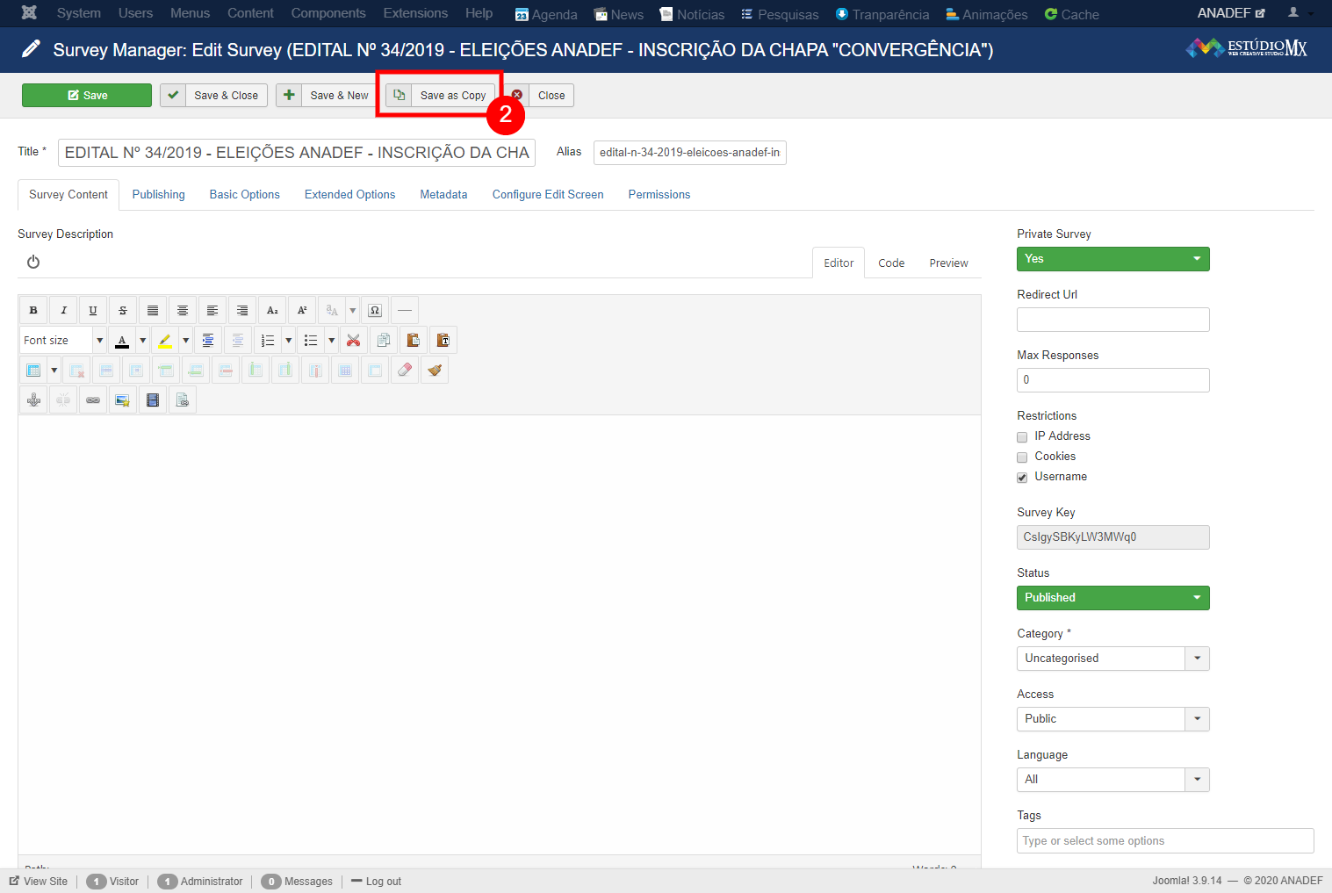
Task: Open the Private Survey Yes dropdown
Action: click(1112, 259)
